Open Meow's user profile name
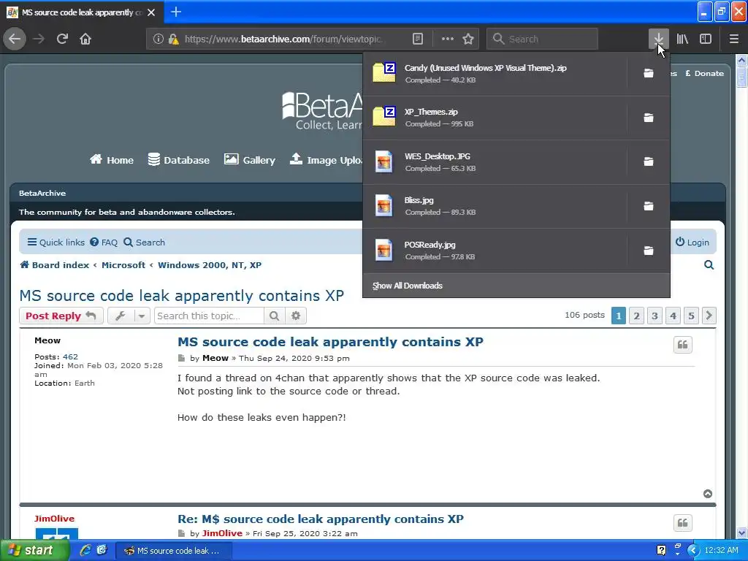This screenshot has height=561, width=748. coord(47,340)
